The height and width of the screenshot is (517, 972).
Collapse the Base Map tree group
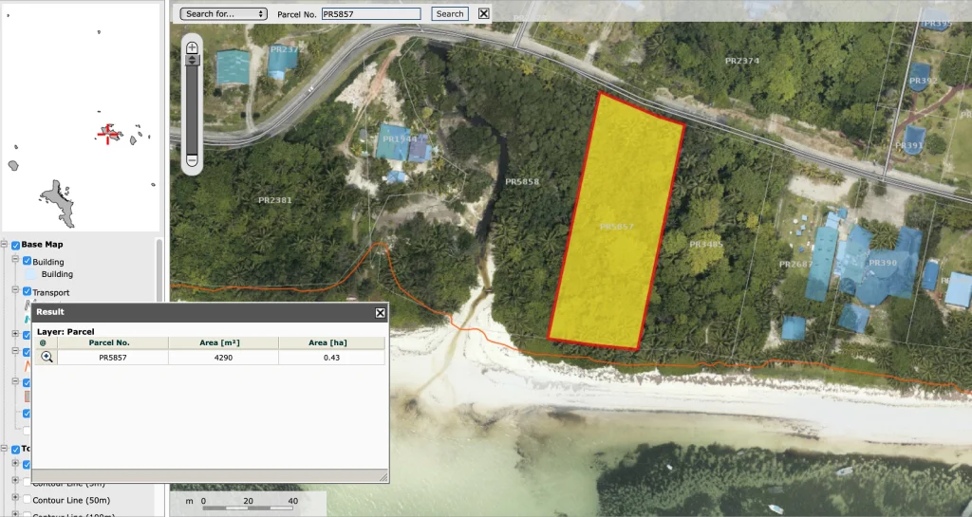5,245
